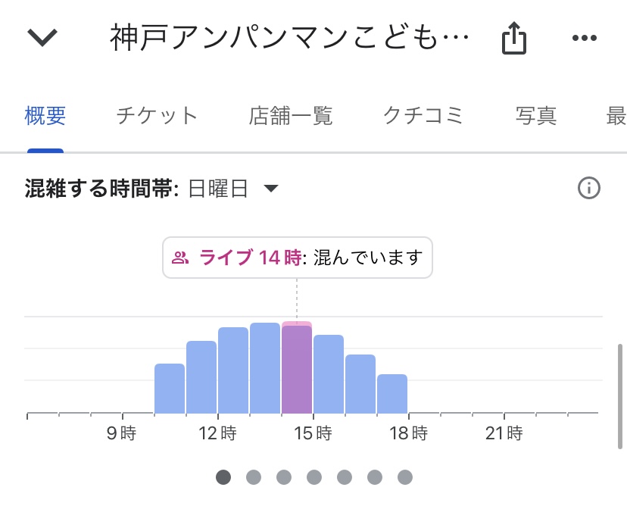Viewport: 627px width, 506px height.
Task: Select the second day page dot
Action: (x=254, y=476)
